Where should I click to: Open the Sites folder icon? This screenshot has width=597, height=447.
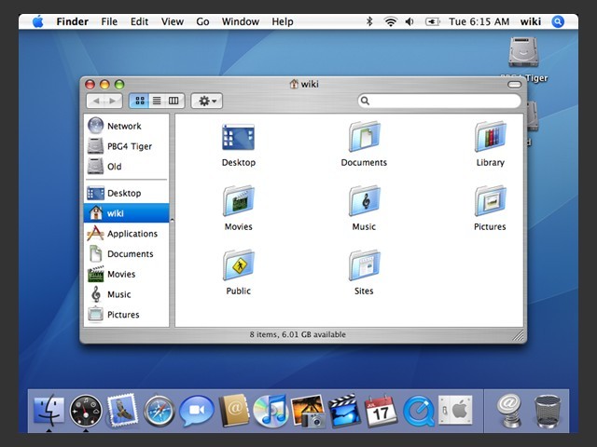tap(365, 264)
